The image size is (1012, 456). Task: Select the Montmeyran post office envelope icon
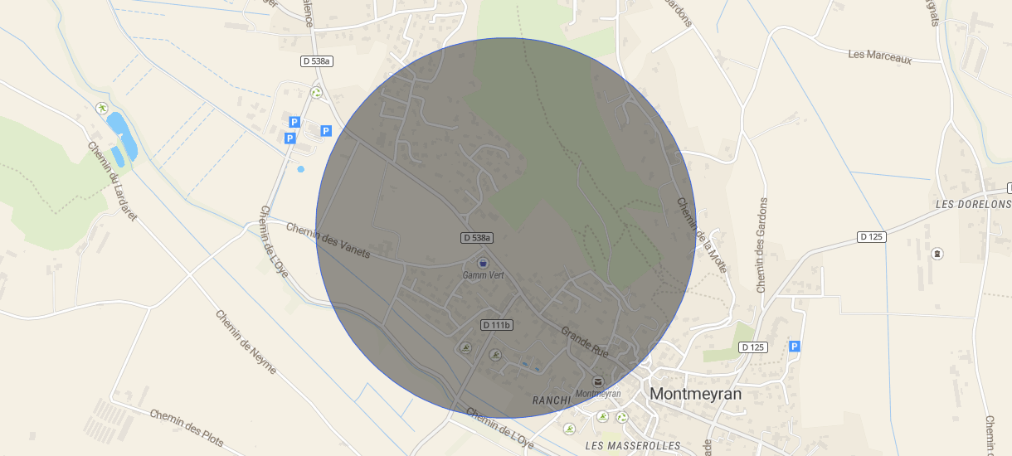tap(597, 381)
